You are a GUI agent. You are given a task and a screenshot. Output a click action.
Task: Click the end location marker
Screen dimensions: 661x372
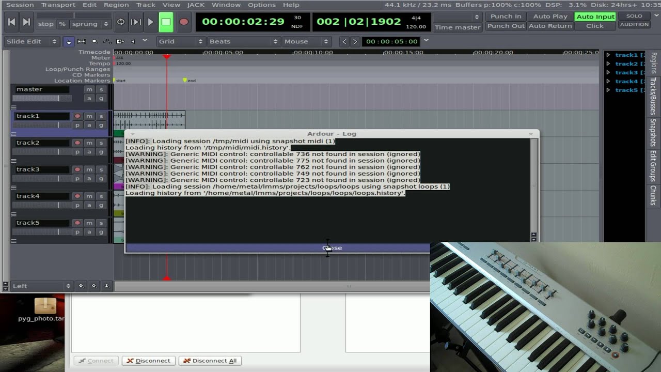[x=185, y=80]
